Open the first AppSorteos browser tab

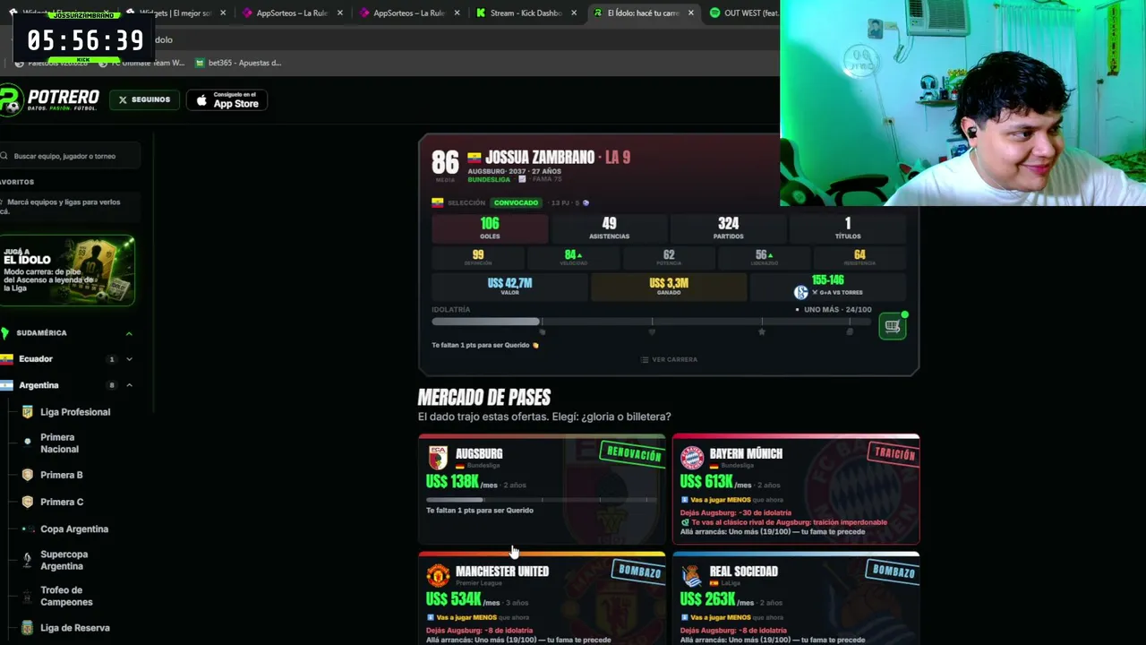(x=293, y=13)
